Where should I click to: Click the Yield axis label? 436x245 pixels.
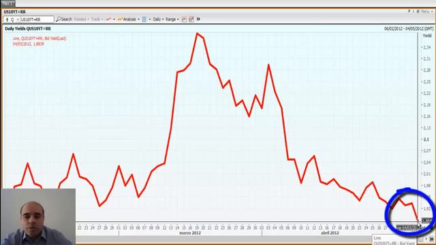coord(427,35)
